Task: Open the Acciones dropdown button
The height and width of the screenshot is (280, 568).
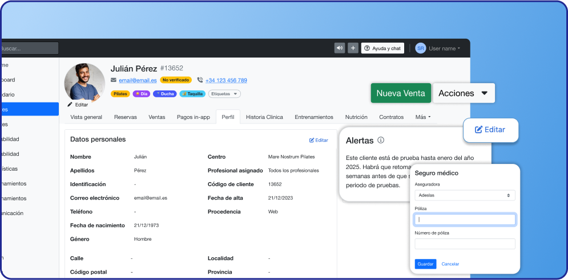Action: (x=464, y=93)
